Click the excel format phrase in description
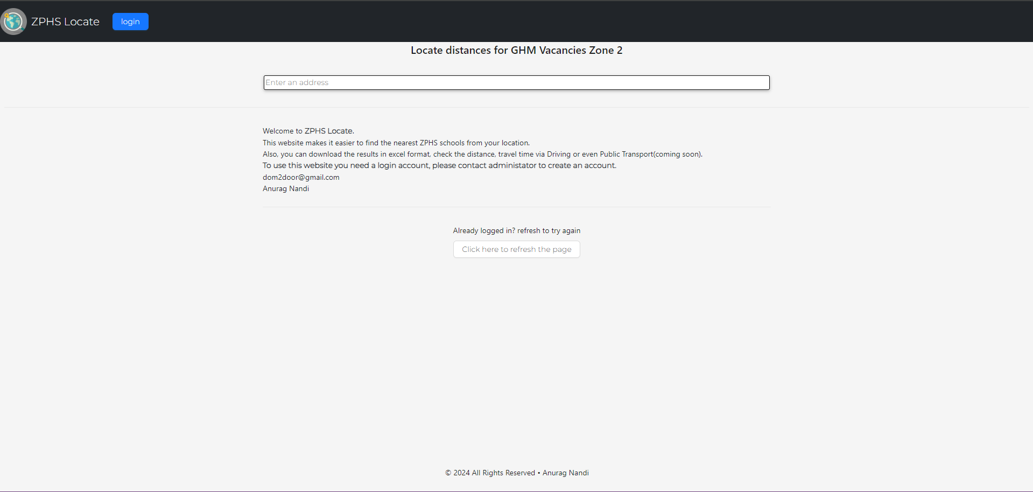 (x=409, y=154)
